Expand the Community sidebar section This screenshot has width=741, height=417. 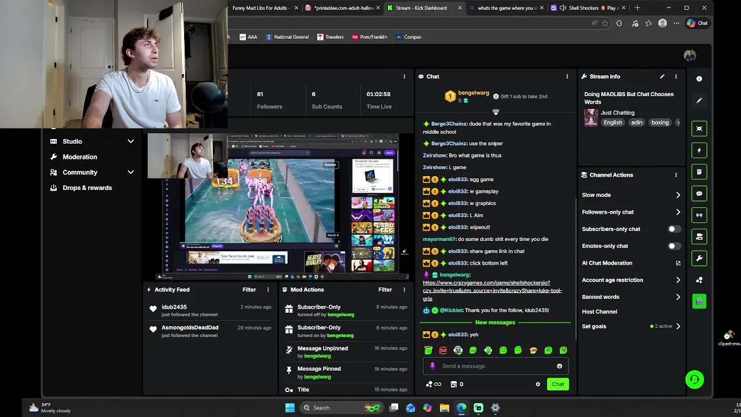click(131, 173)
